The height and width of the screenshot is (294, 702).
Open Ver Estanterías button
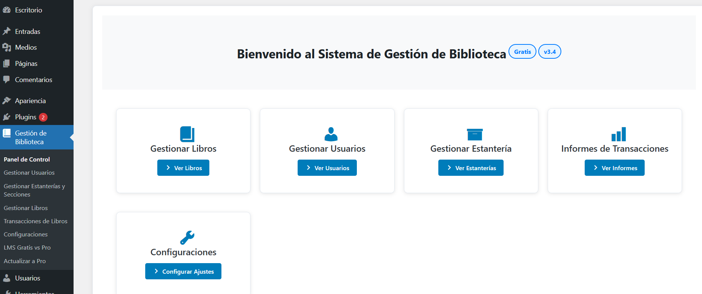tap(471, 168)
